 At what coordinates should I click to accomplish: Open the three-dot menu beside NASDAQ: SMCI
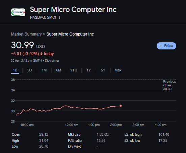click(60, 17)
